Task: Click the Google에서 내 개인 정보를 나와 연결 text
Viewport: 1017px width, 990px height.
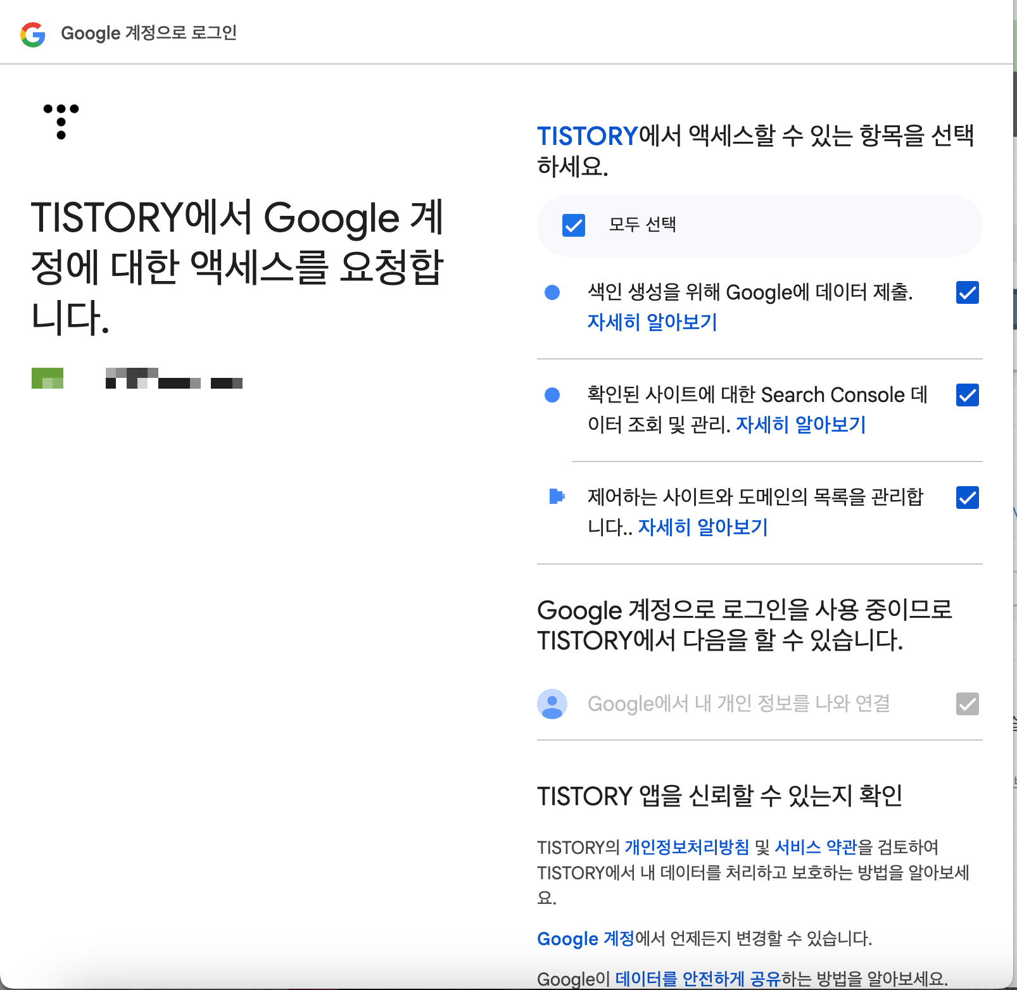Action: pyautogui.click(x=739, y=704)
